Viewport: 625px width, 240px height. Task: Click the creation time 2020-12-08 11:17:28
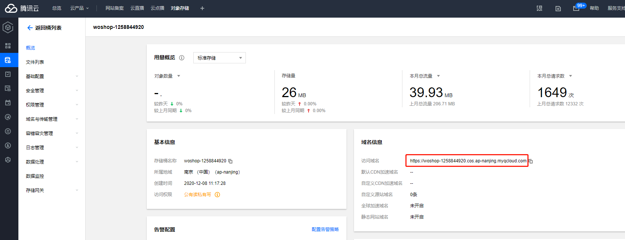click(x=205, y=183)
